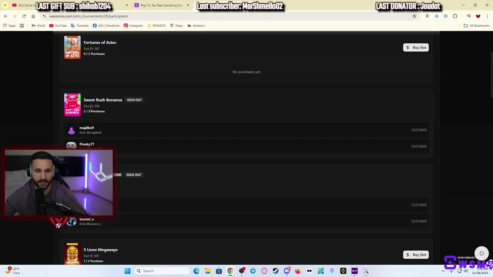Screen dimensions: 493x277
Task: Open the tab search dropdown arrow
Action: (5, 5)
